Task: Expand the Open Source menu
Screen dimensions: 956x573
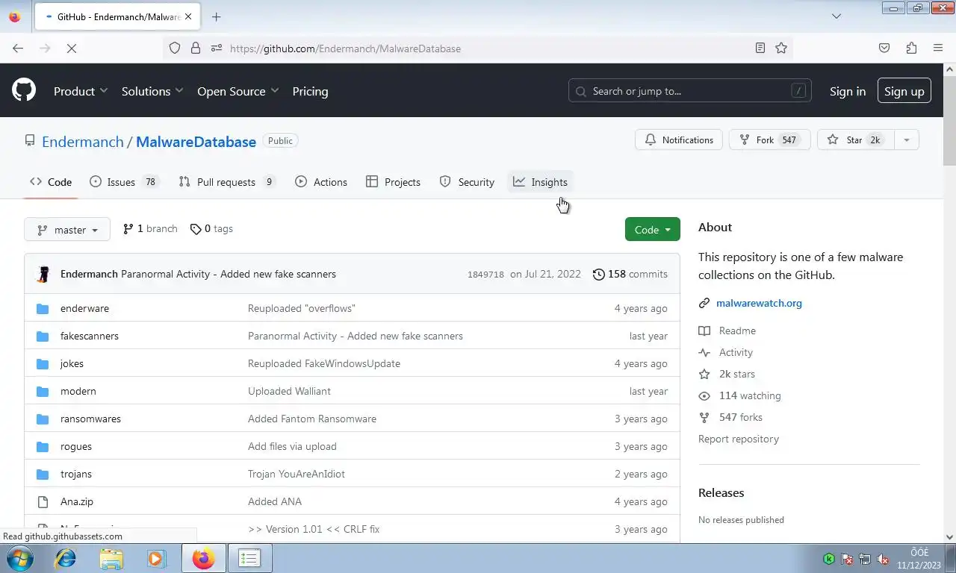Action: pyautogui.click(x=238, y=91)
